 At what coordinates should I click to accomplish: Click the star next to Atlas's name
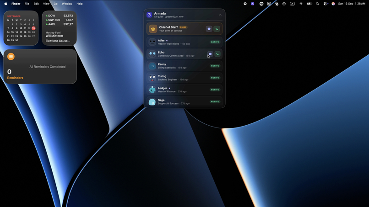(167, 41)
